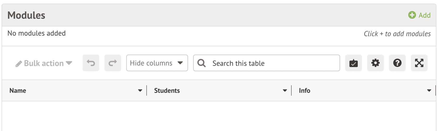Expand table to fullscreen with arrows icon
This screenshot has height=131, width=439.
click(419, 63)
